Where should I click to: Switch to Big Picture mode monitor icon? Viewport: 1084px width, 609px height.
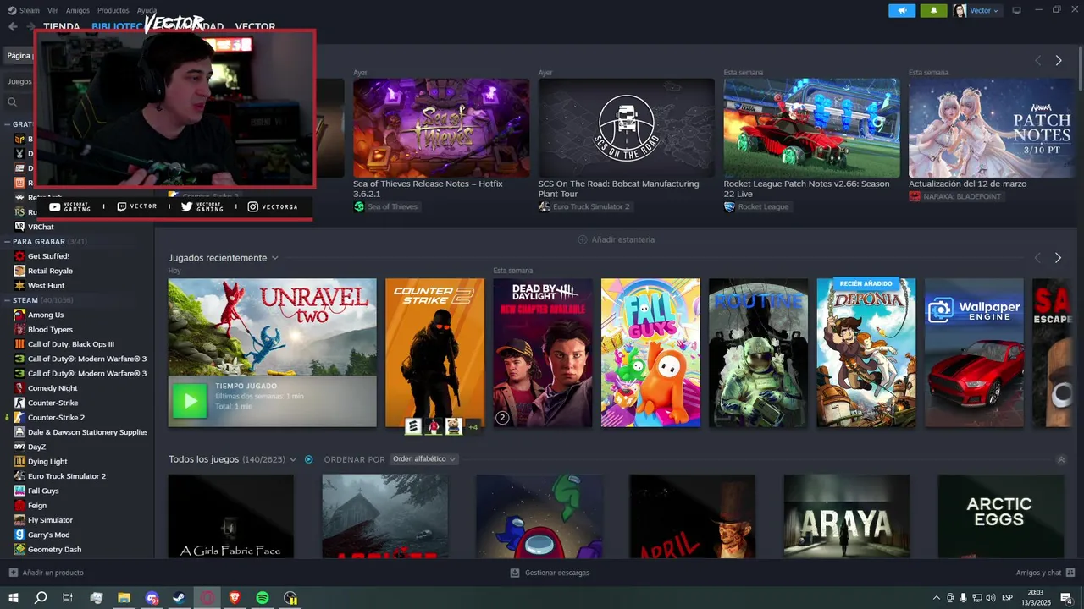[1016, 10]
